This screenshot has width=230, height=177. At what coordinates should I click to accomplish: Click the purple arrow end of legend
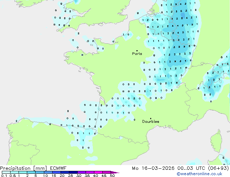pyautogui.click(x=115, y=172)
